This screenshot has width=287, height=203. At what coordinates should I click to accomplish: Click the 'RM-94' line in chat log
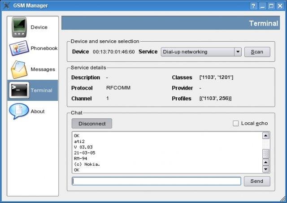[81, 159]
